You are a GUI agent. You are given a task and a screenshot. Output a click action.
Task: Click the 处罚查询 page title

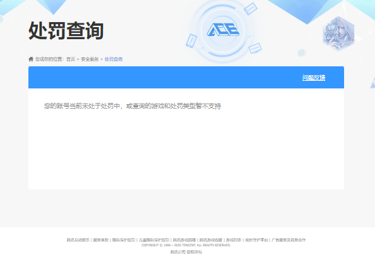66,30
